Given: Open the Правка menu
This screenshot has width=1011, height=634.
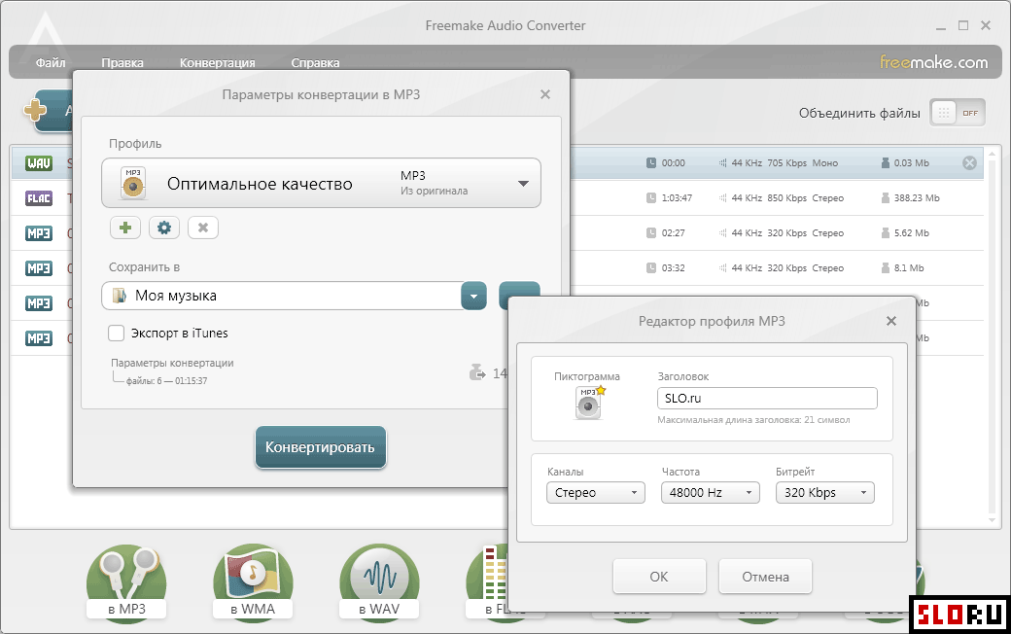Looking at the screenshot, I should tap(122, 62).
